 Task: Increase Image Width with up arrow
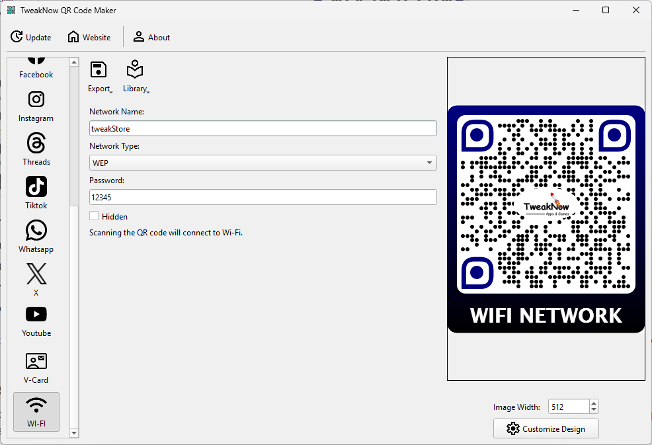593,404
